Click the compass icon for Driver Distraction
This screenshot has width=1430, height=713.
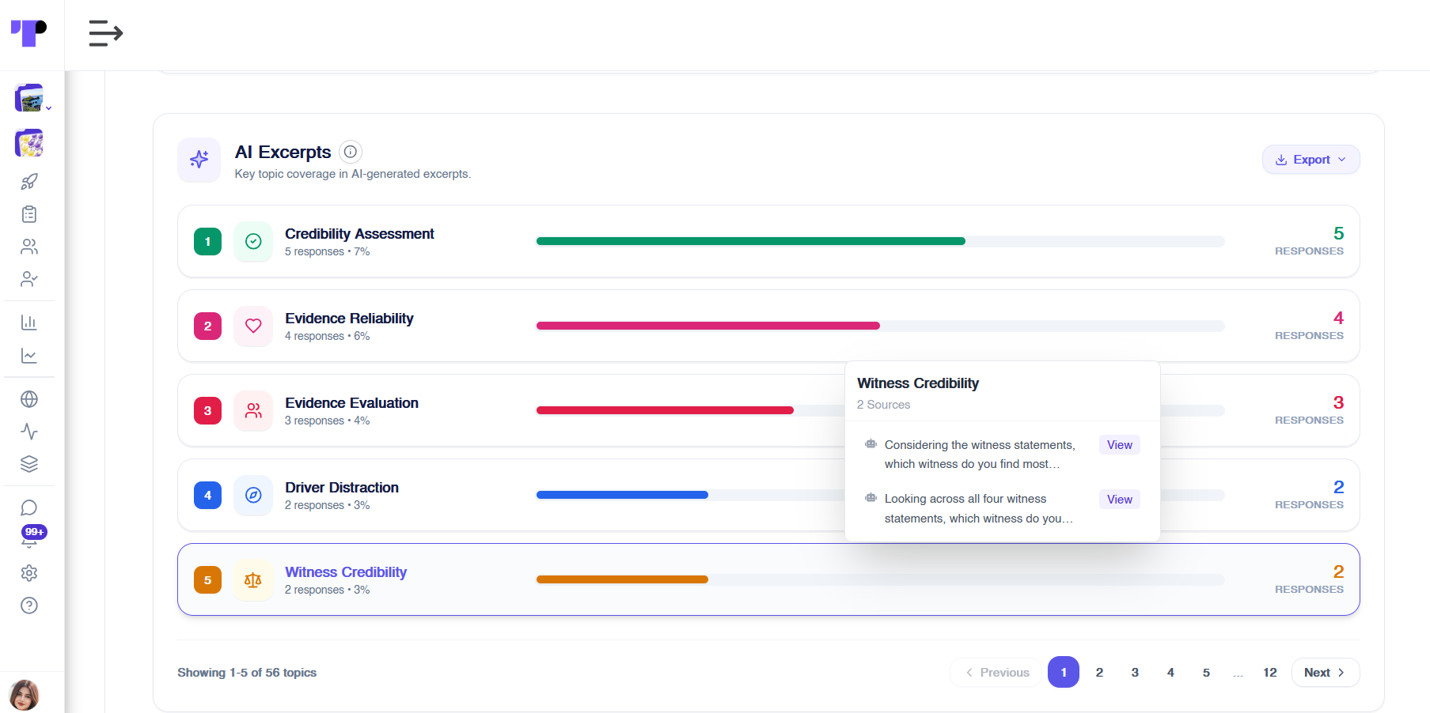[253, 495]
